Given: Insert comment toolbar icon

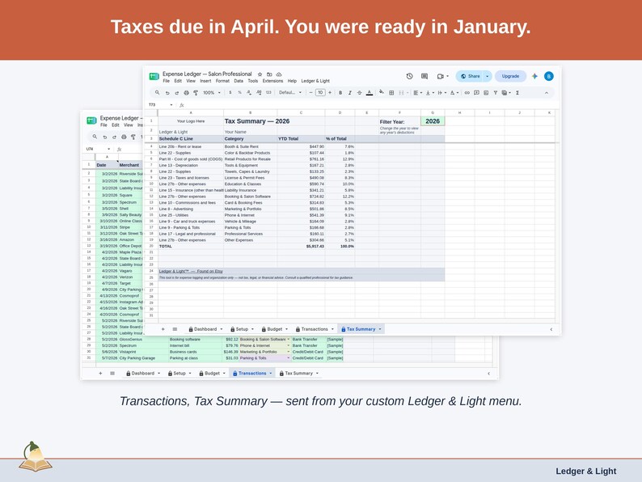Looking at the screenshot, I should [476, 92].
